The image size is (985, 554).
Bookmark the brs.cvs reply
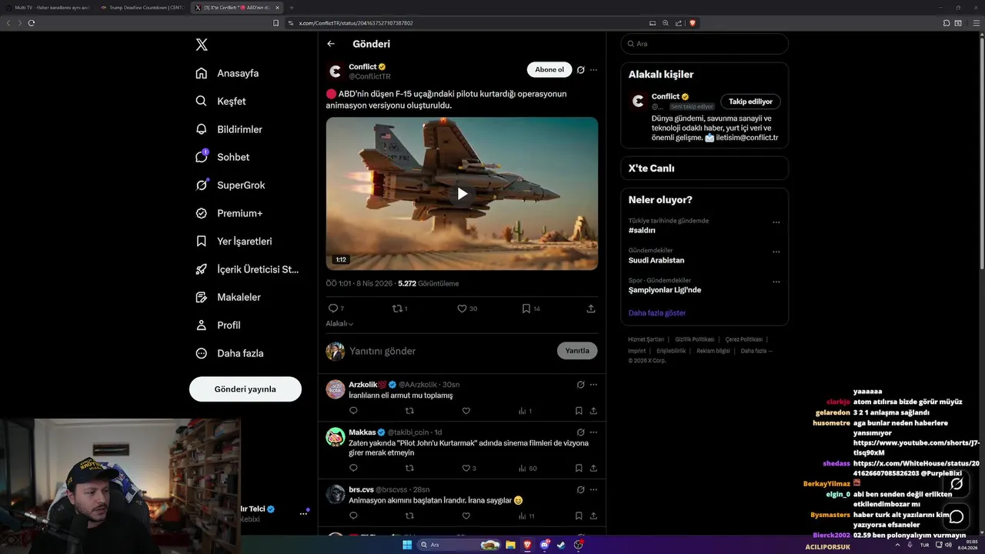click(x=579, y=516)
